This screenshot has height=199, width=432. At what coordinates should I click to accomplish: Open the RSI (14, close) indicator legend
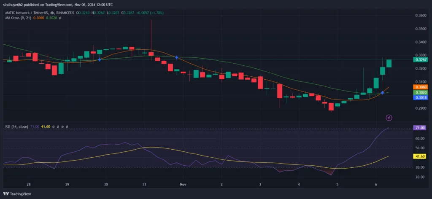point(15,126)
